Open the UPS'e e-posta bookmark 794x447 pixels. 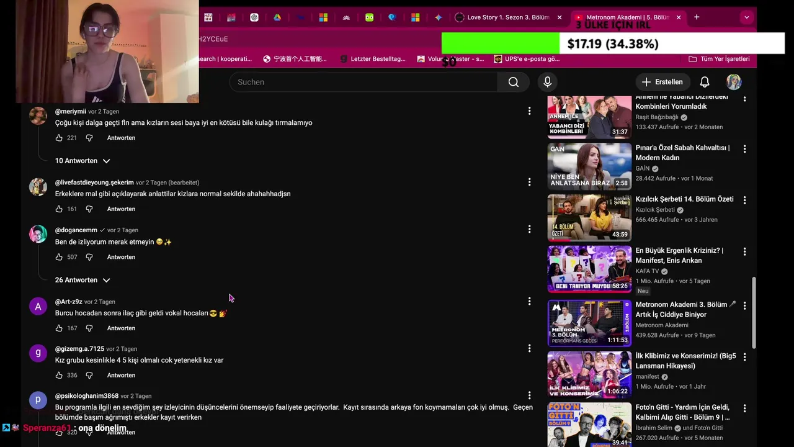(527, 59)
